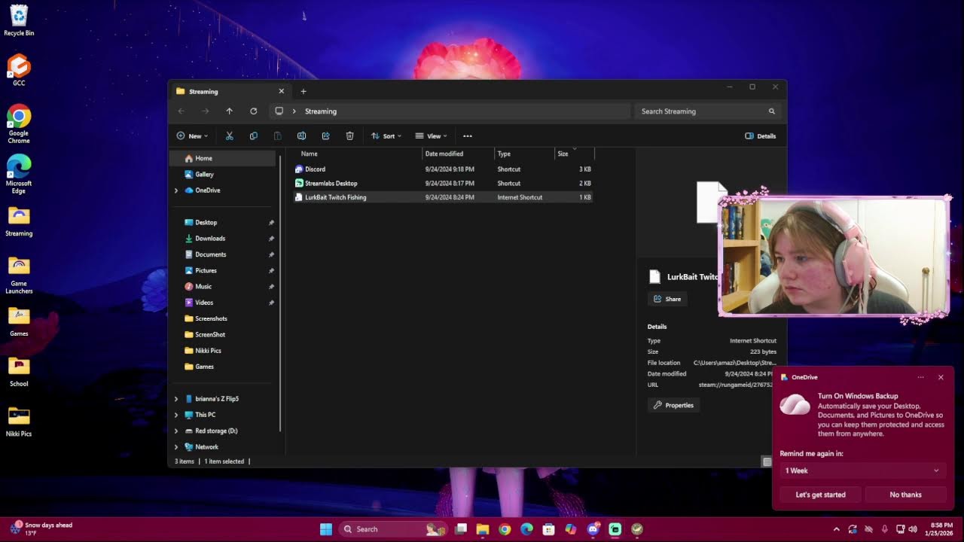Select the Streaming tab in File Explorer
Screen dimensions: 964x542
229,92
